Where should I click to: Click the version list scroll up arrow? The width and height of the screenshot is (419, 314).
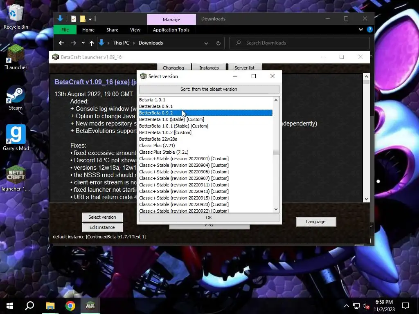[276, 100]
